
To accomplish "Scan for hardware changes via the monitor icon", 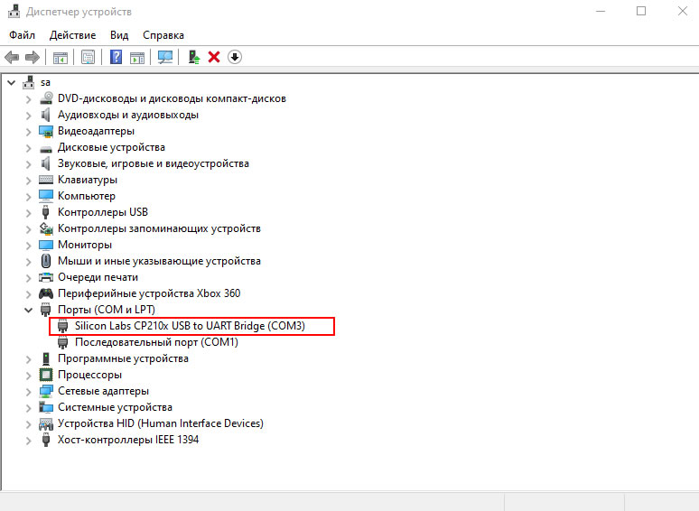I will (165, 57).
